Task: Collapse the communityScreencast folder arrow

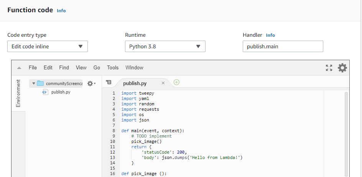Action: (34, 84)
